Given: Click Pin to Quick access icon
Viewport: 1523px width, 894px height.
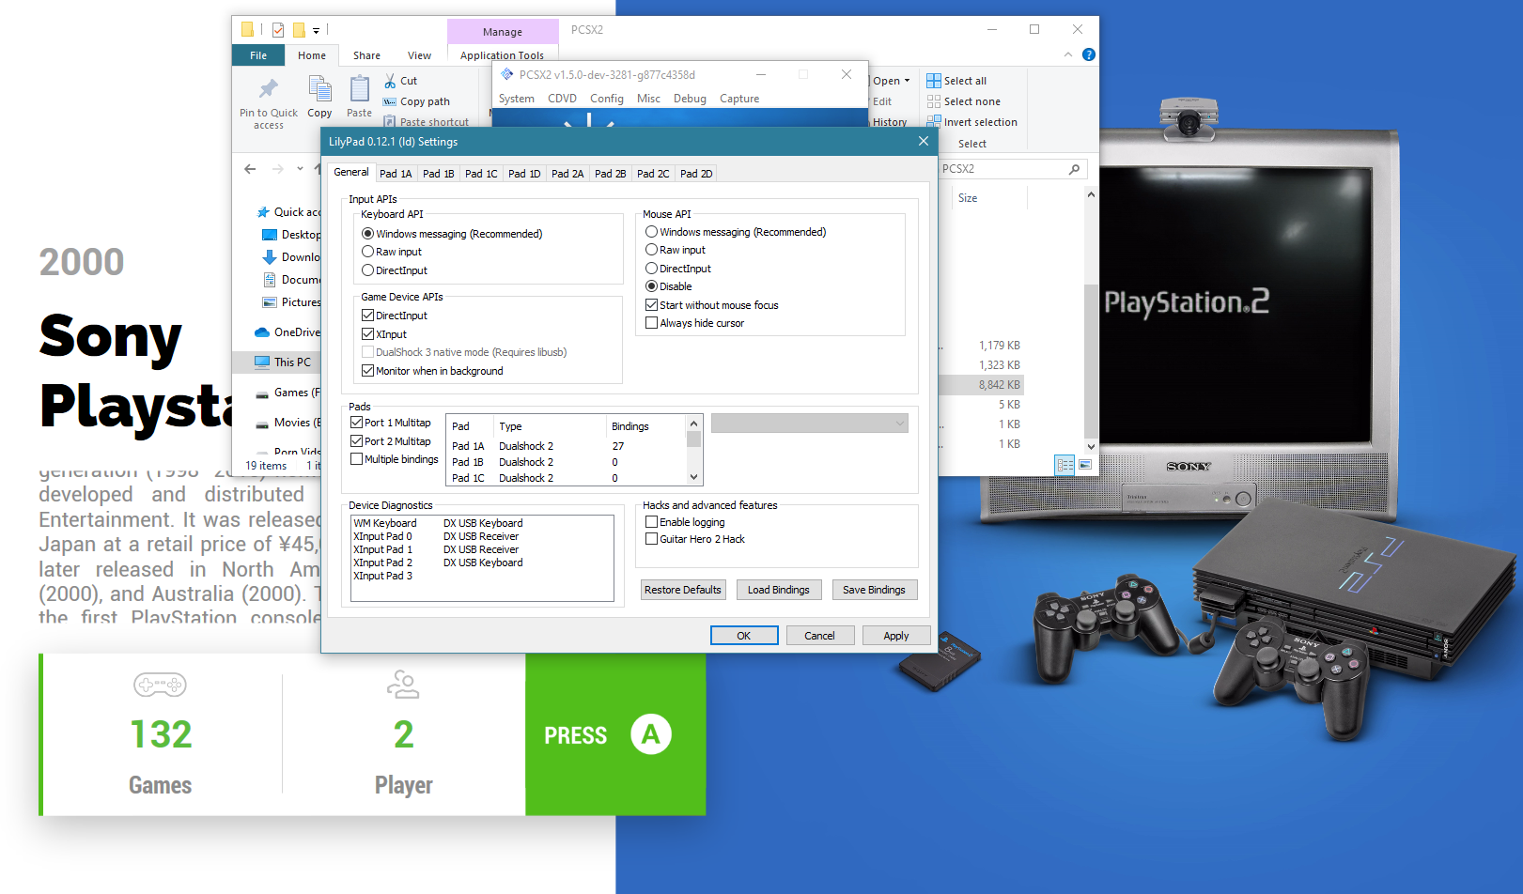Looking at the screenshot, I should point(269,88).
